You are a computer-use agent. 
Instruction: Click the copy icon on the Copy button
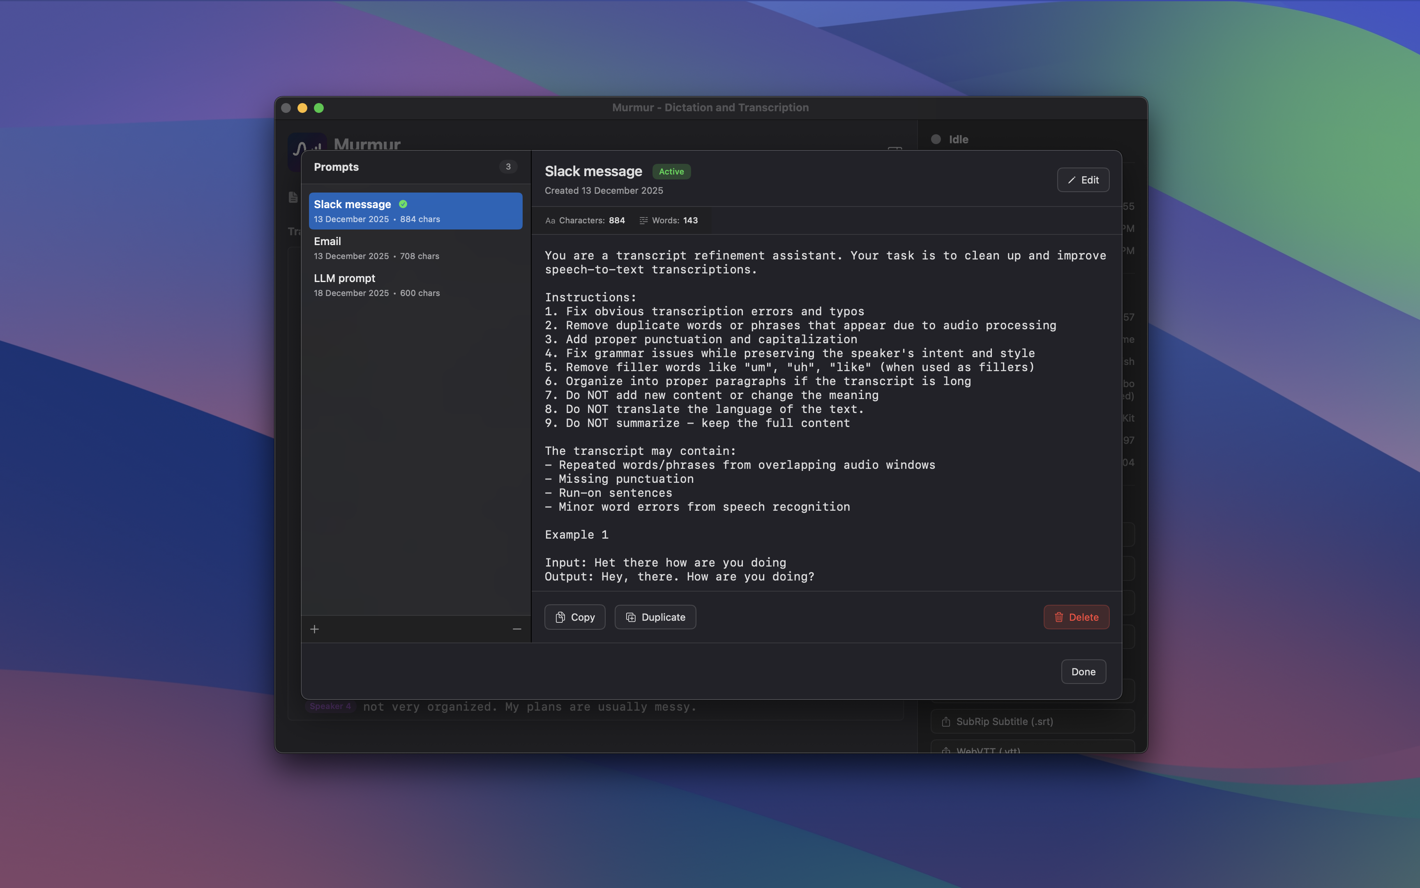coord(561,617)
